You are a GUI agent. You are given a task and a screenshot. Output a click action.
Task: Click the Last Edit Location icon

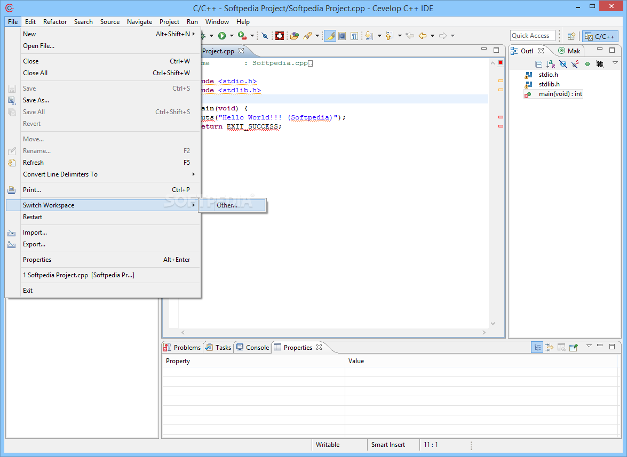pyautogui.click(x=410, y=36)
